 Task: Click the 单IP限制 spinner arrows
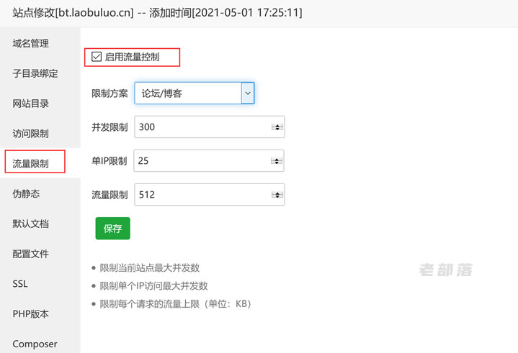(277, 161)
